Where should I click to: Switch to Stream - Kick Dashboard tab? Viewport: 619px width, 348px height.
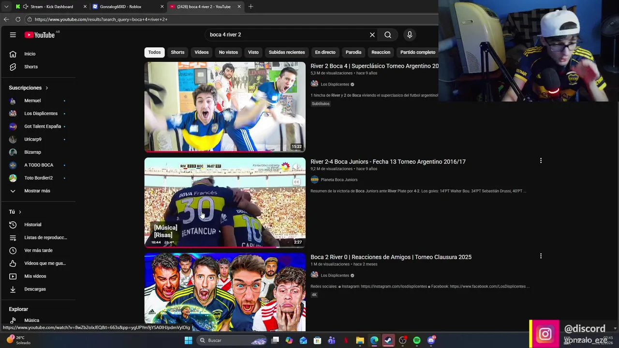[x=51, y=6]
